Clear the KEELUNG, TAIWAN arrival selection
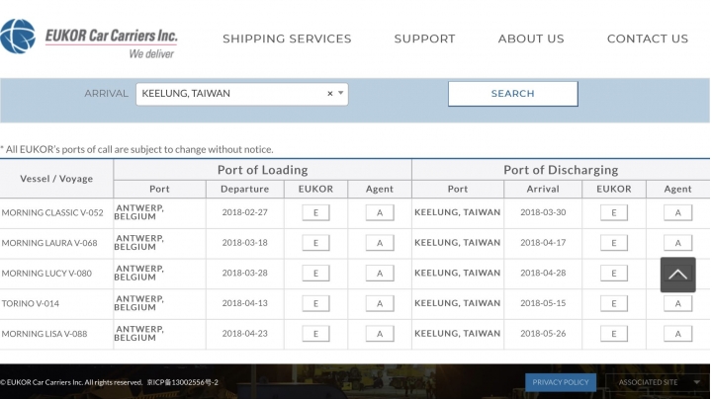This screenshot has height=399, width=712. (x=330, y=94)
